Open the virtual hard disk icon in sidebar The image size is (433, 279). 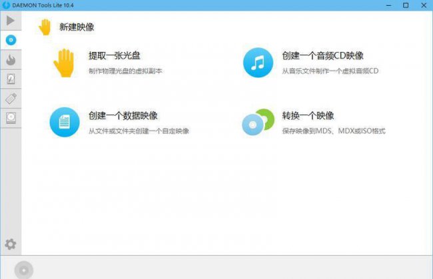click(x=11, y=79)
